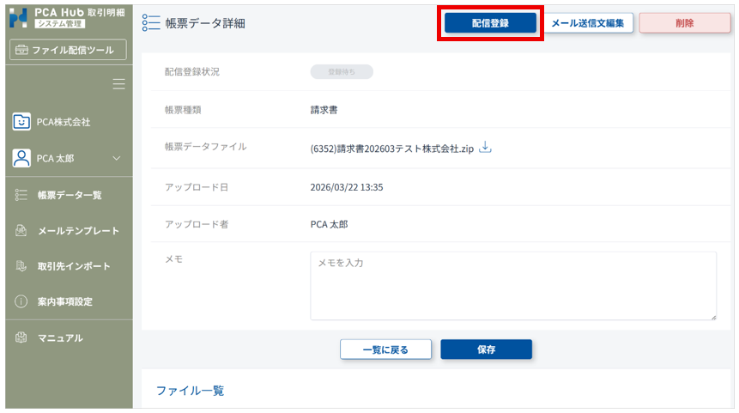Go to メールテンプレート menu item
Viewport: 739px width, 413px height.
[x=78, y=231]
